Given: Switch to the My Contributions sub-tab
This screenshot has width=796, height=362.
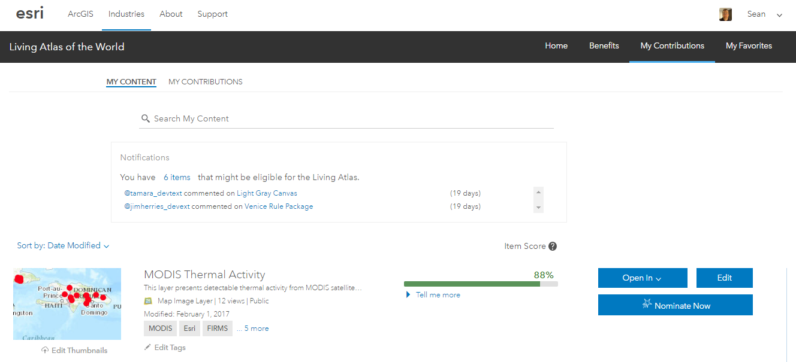Looking at the screenshot, I should coord(205,82).
